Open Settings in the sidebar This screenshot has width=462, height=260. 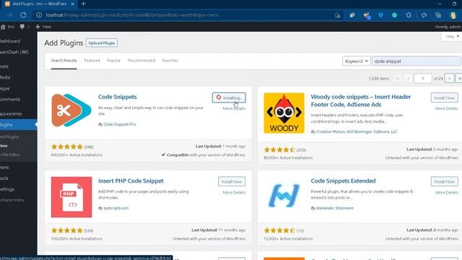click(x=7, y=189)
